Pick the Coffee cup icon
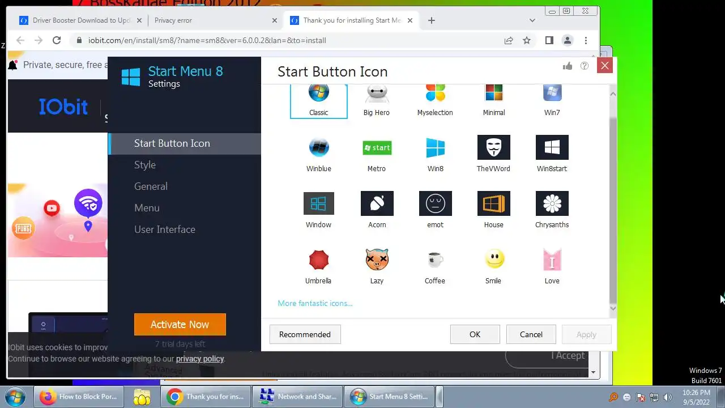 tap(435, 266)
